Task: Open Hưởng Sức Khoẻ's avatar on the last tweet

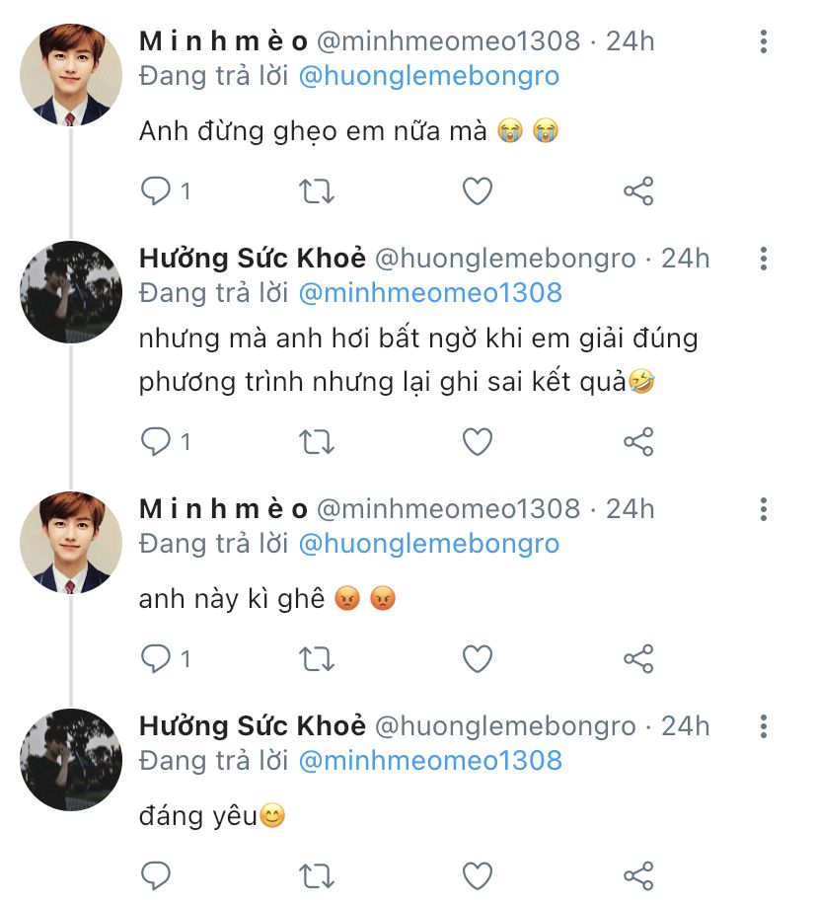Action: click(71, 759)
